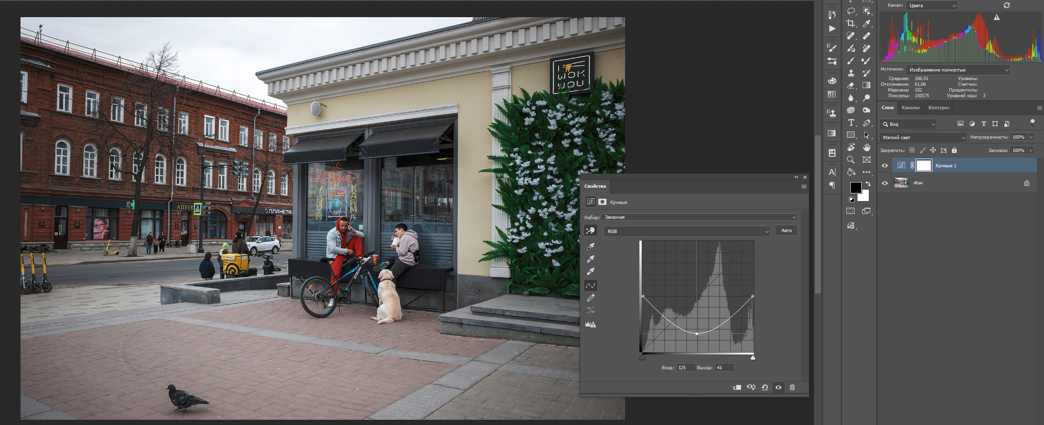
Task: Open the RGB channel dropdown
Action: (687, 232)
